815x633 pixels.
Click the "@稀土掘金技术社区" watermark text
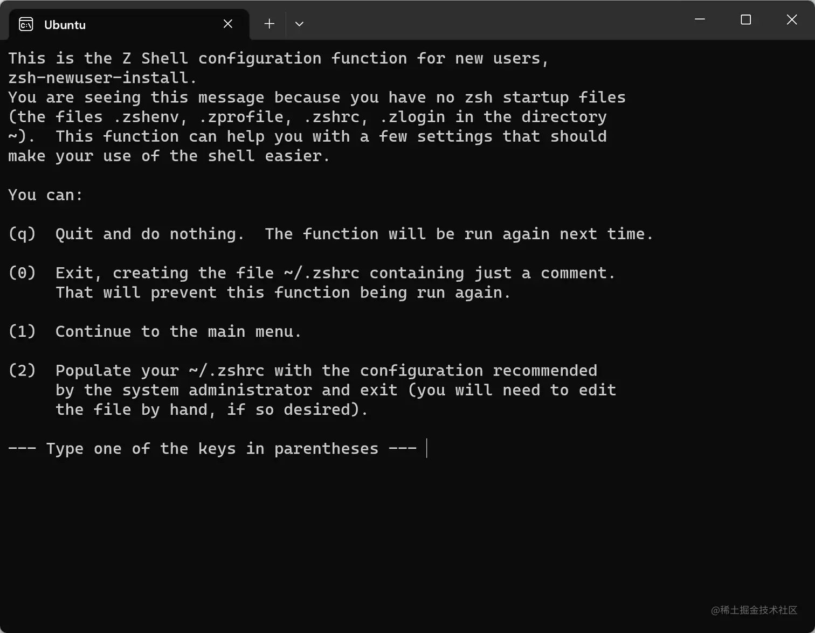tap(754, 610)
